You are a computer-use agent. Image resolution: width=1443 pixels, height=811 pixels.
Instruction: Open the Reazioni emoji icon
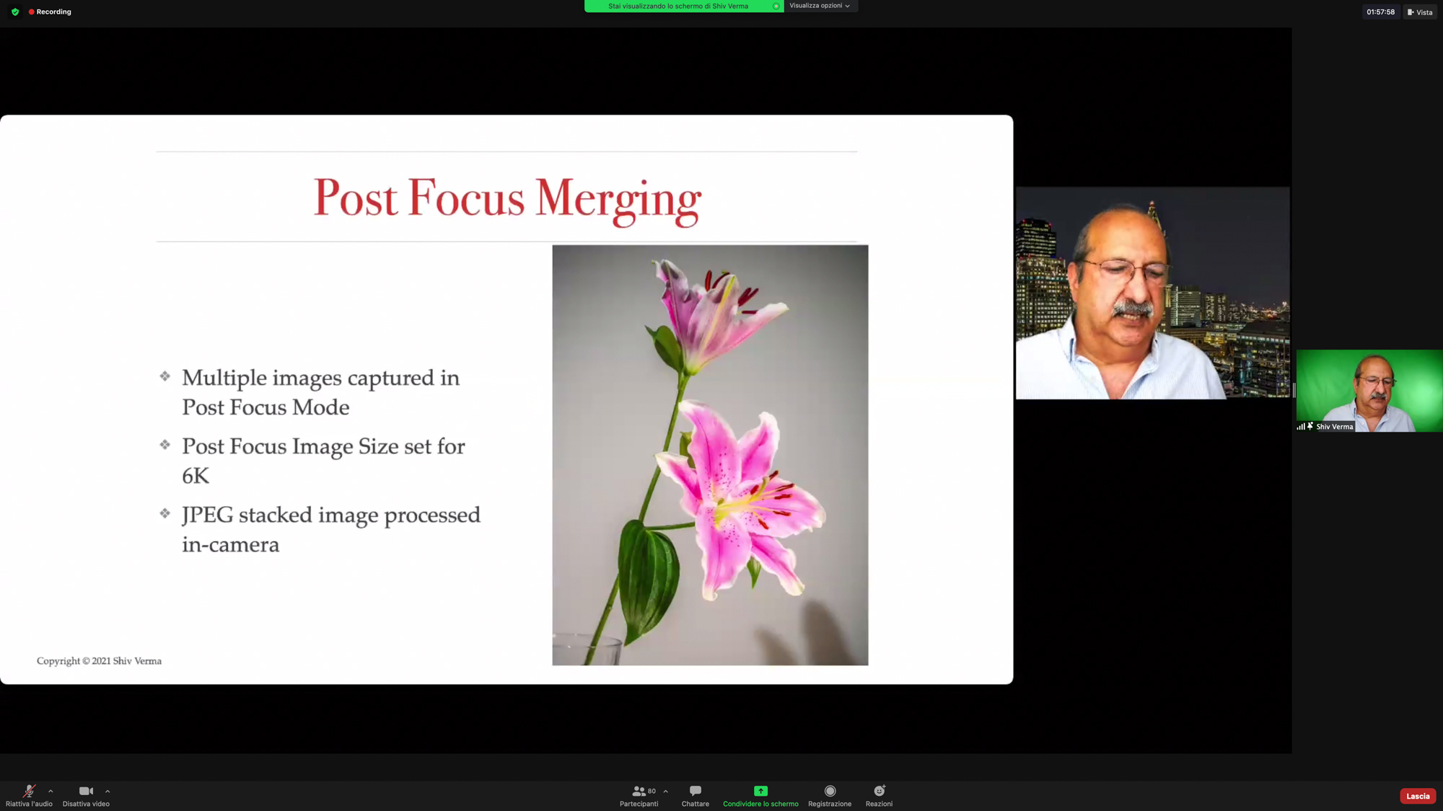coord(879,791)
